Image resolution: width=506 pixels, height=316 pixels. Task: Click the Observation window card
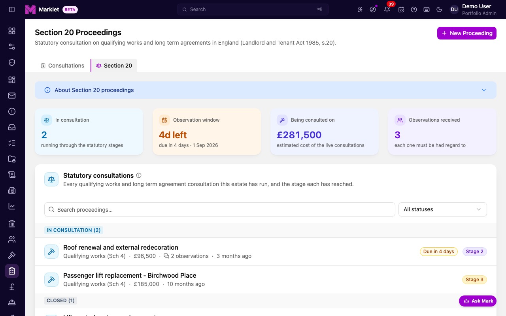207,132
